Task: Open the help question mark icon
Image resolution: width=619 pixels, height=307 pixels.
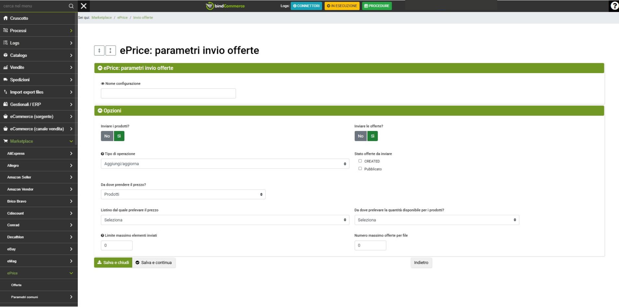Action: click(x=614, y=6)
